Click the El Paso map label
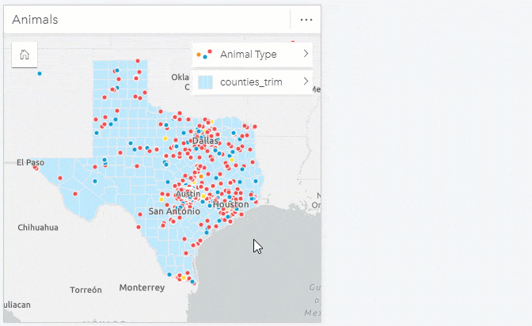The height and width of the screenshot is (326, 532). pos(31,162)
